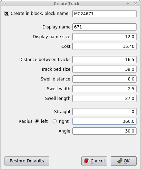
Task: Uncheck Create in block checkbox
Action: point(7,14)
